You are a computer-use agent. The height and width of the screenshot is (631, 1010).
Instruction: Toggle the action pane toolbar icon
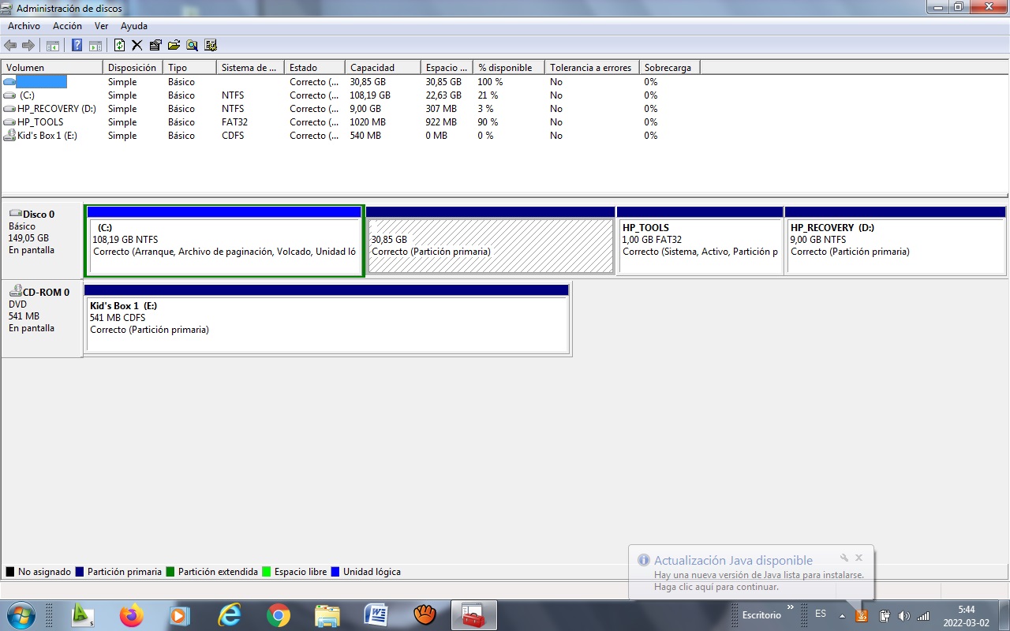tap(95, 45)
